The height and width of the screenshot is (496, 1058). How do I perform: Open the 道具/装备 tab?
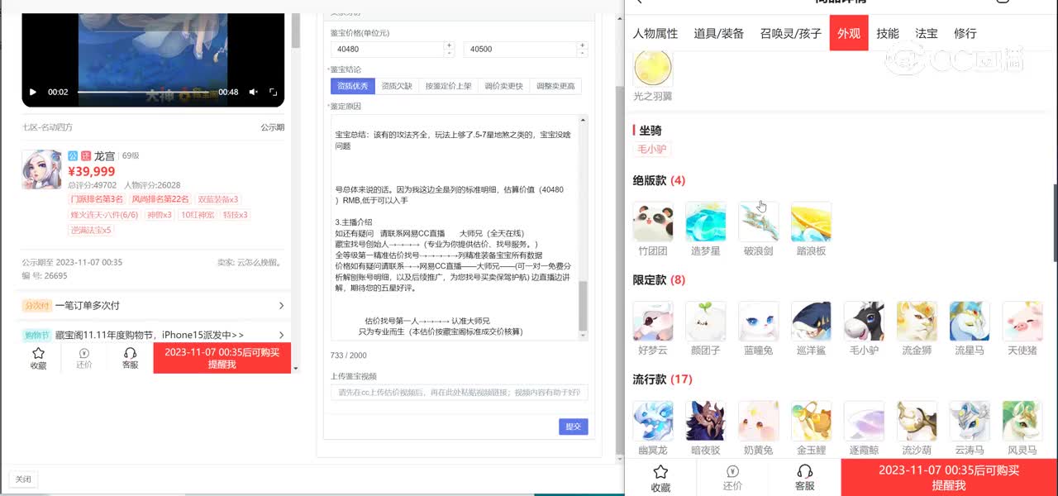point(718,33)
